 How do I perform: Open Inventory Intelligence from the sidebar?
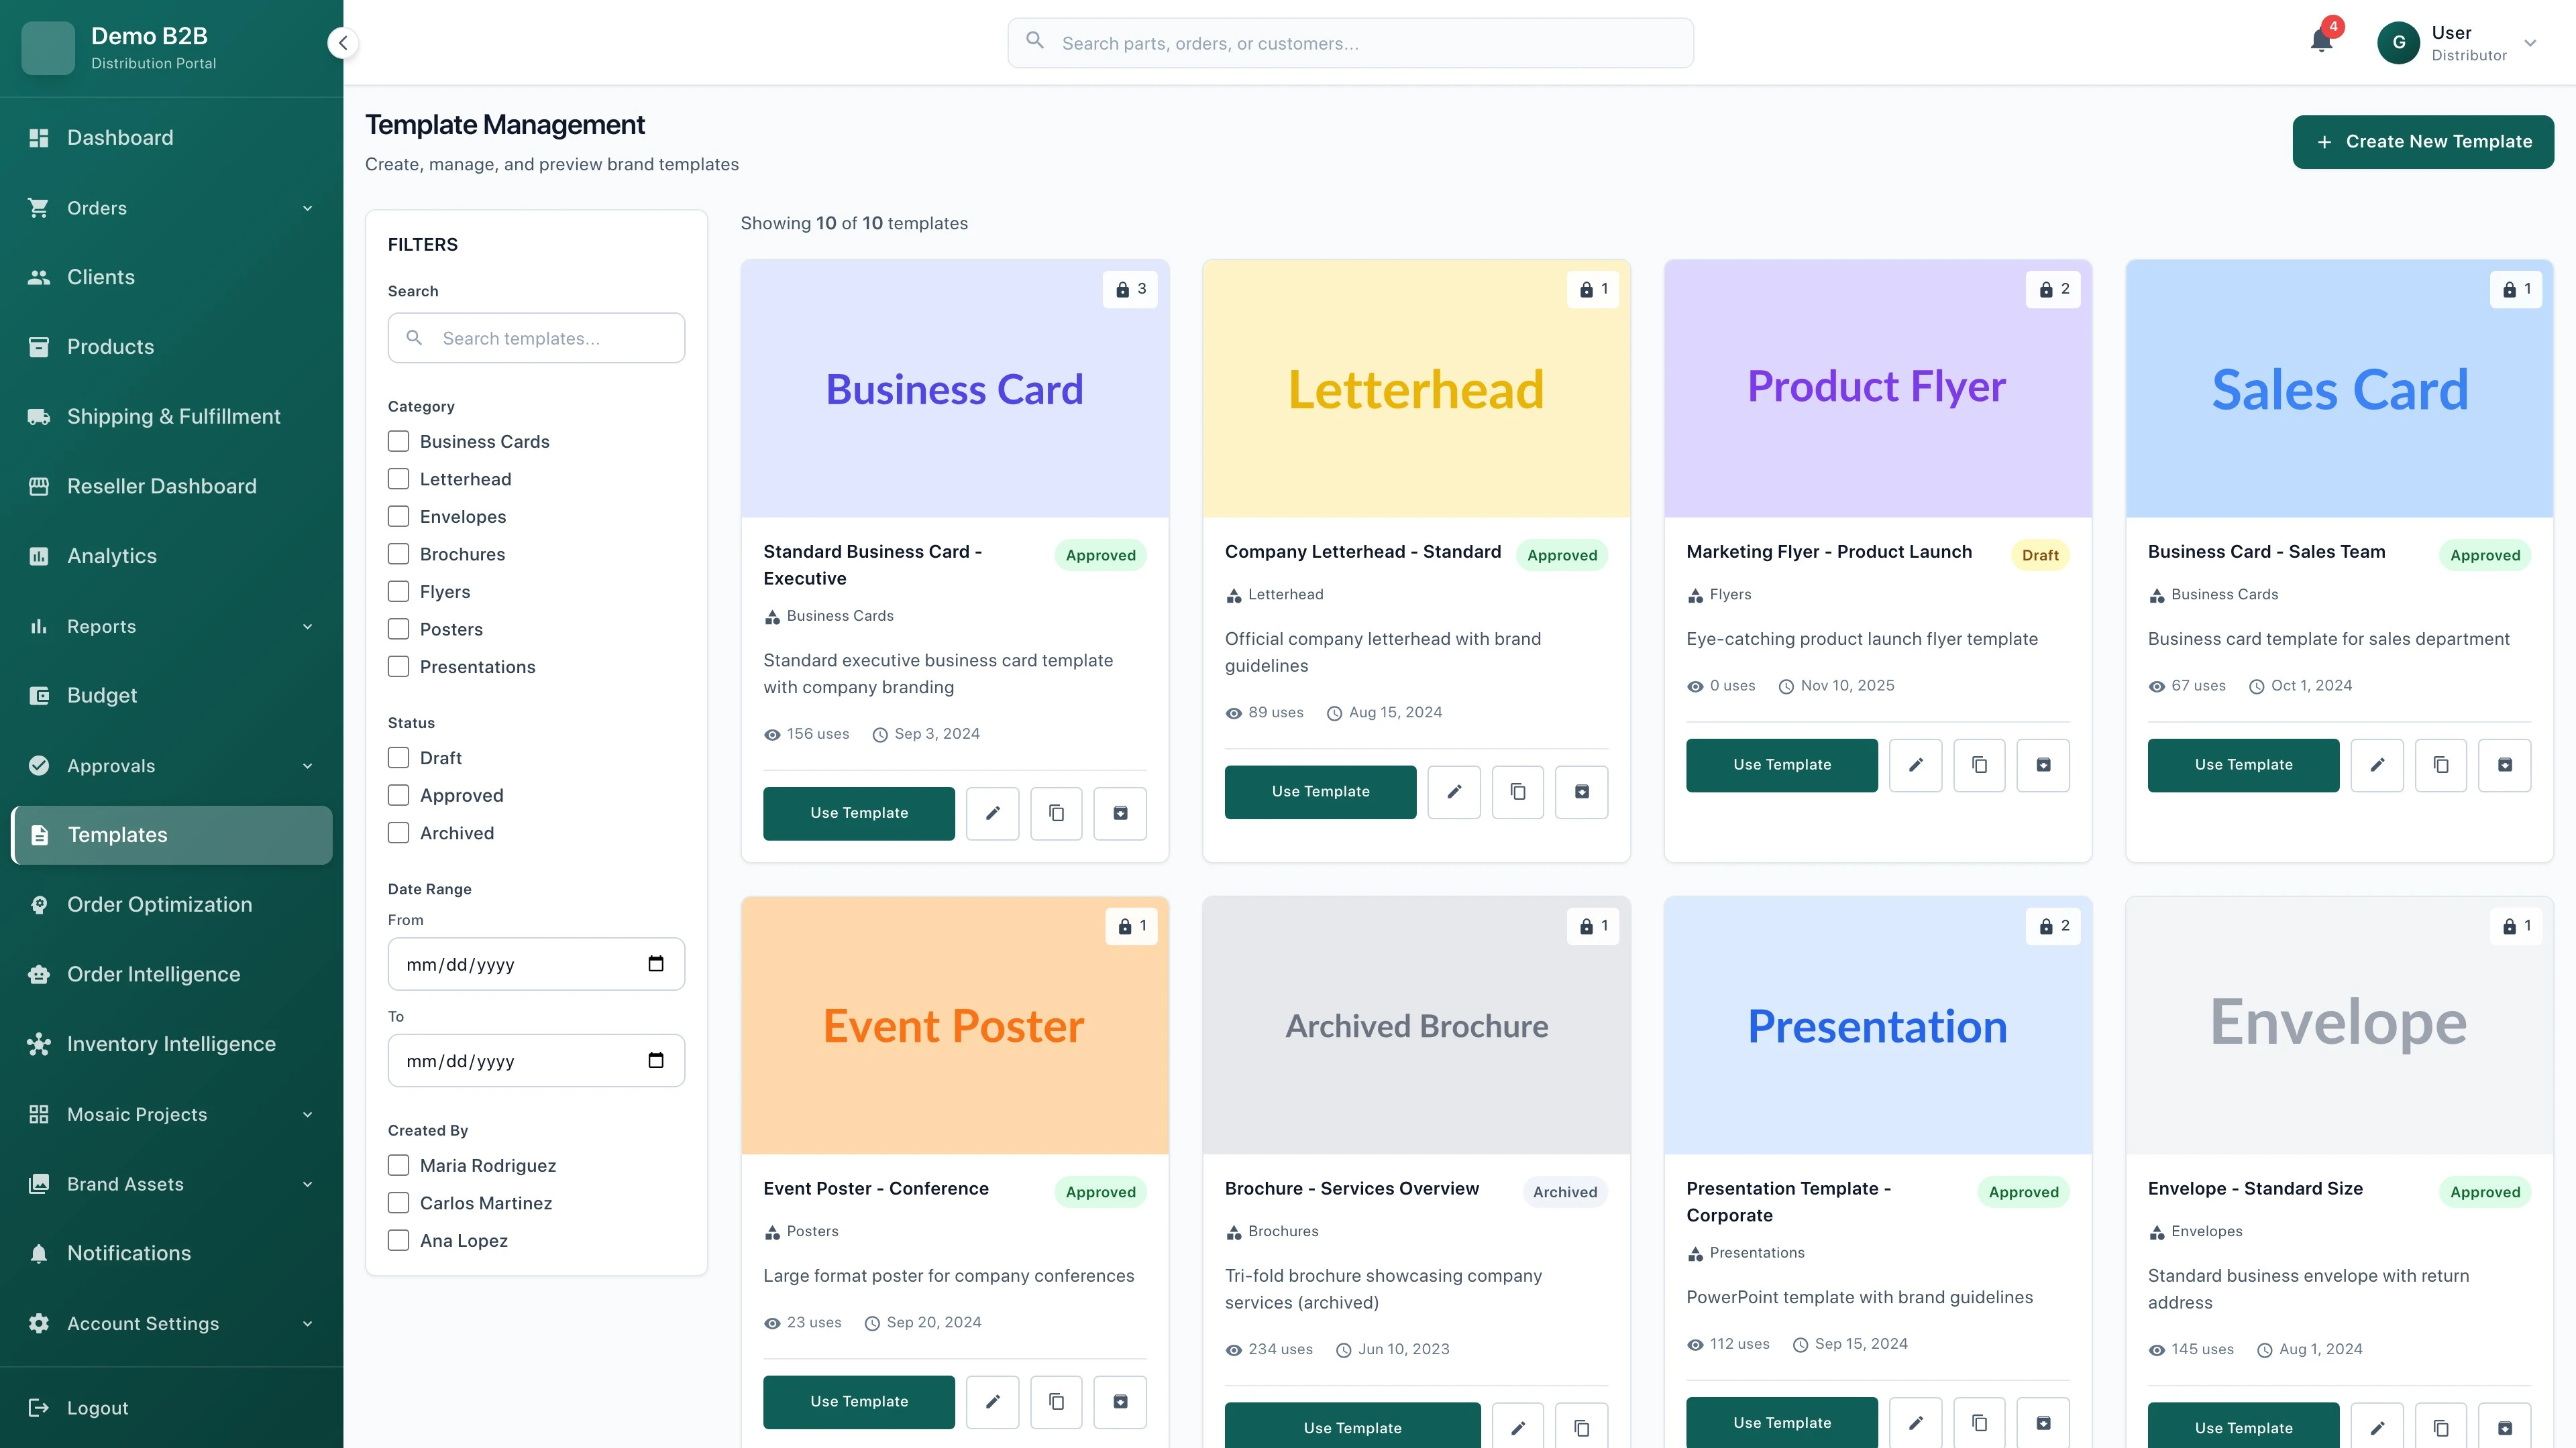[x=171, y=1043]
